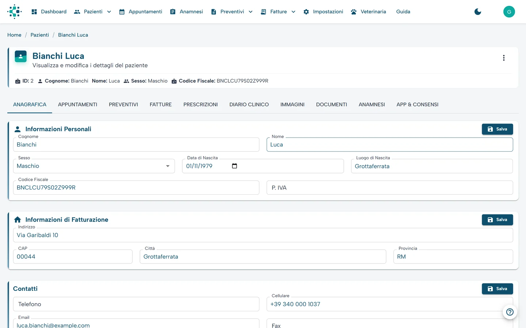Click the Provincia input field
Image resolution: width=526 pixels, height=328 pixels.
[x=453, y=257]
